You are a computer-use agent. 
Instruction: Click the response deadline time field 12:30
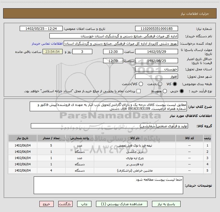click(113, 52)
